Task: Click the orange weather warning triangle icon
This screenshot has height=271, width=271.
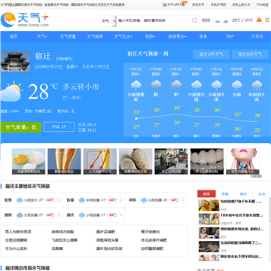Action: [259, 20]
